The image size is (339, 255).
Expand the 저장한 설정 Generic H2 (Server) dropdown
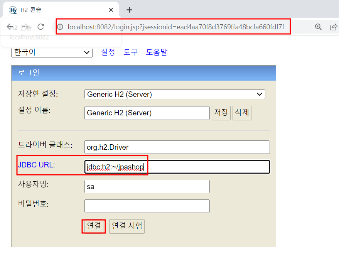click(175, 94)
